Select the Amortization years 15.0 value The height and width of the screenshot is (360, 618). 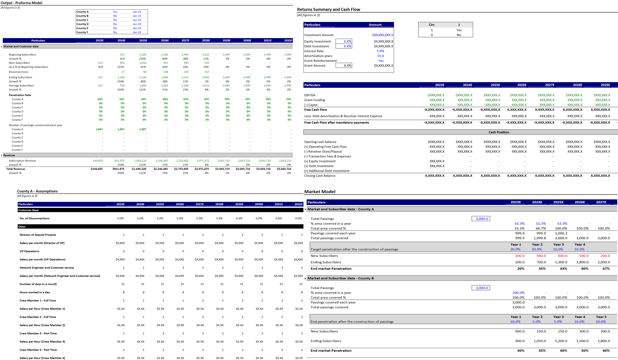[x=380, y=56]
